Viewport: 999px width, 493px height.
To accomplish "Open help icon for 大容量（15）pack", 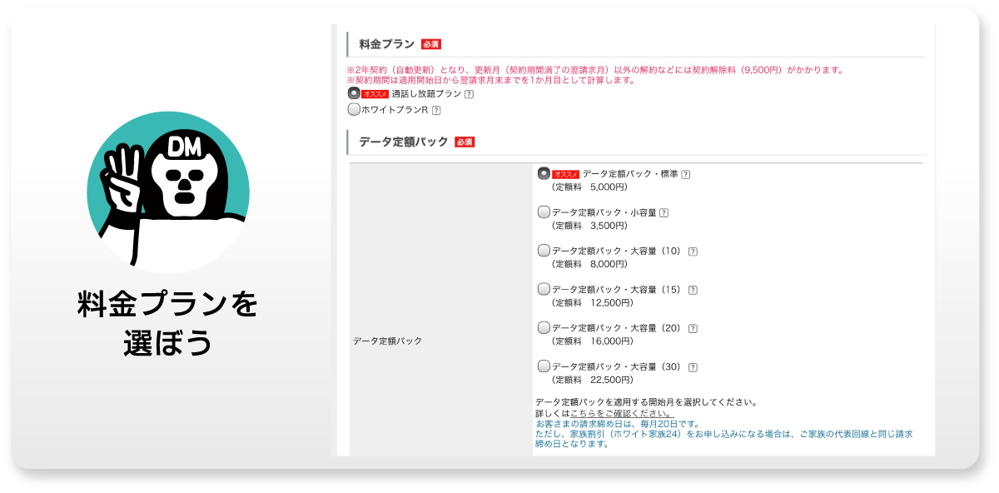I will coord(693,290).
